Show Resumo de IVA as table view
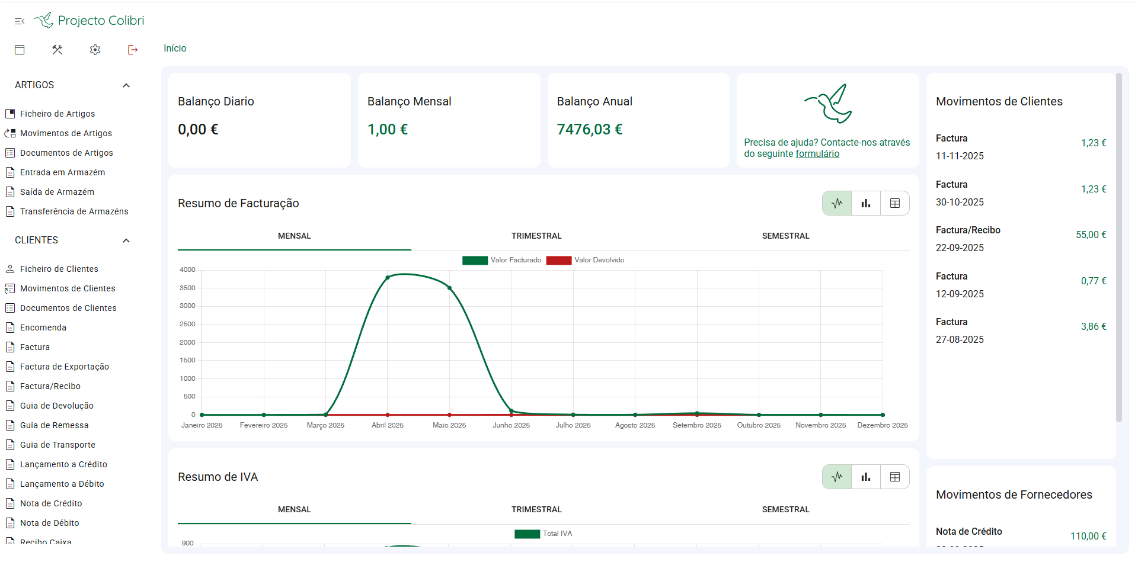Image resolution: width=1138 pixels, height=562 pixels. pyautogui.click(x=895, y=477)
